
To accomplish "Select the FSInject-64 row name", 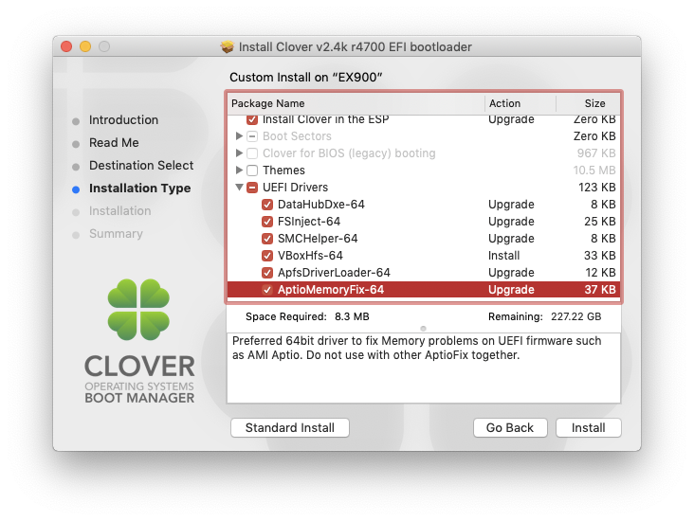I will 309,221.
